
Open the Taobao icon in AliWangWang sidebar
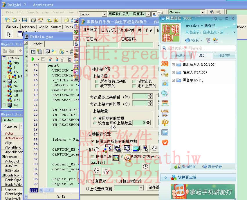(165, 64)
